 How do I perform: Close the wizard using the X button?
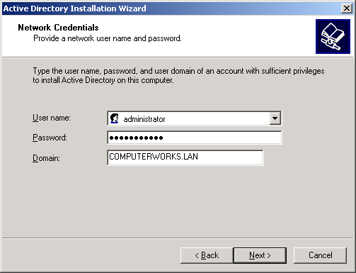[x=347, y=9]
